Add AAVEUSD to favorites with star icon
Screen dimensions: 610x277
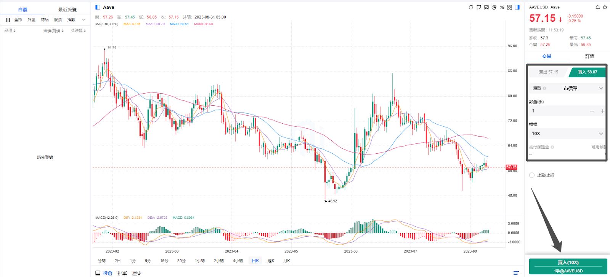(x=605, y=7)
